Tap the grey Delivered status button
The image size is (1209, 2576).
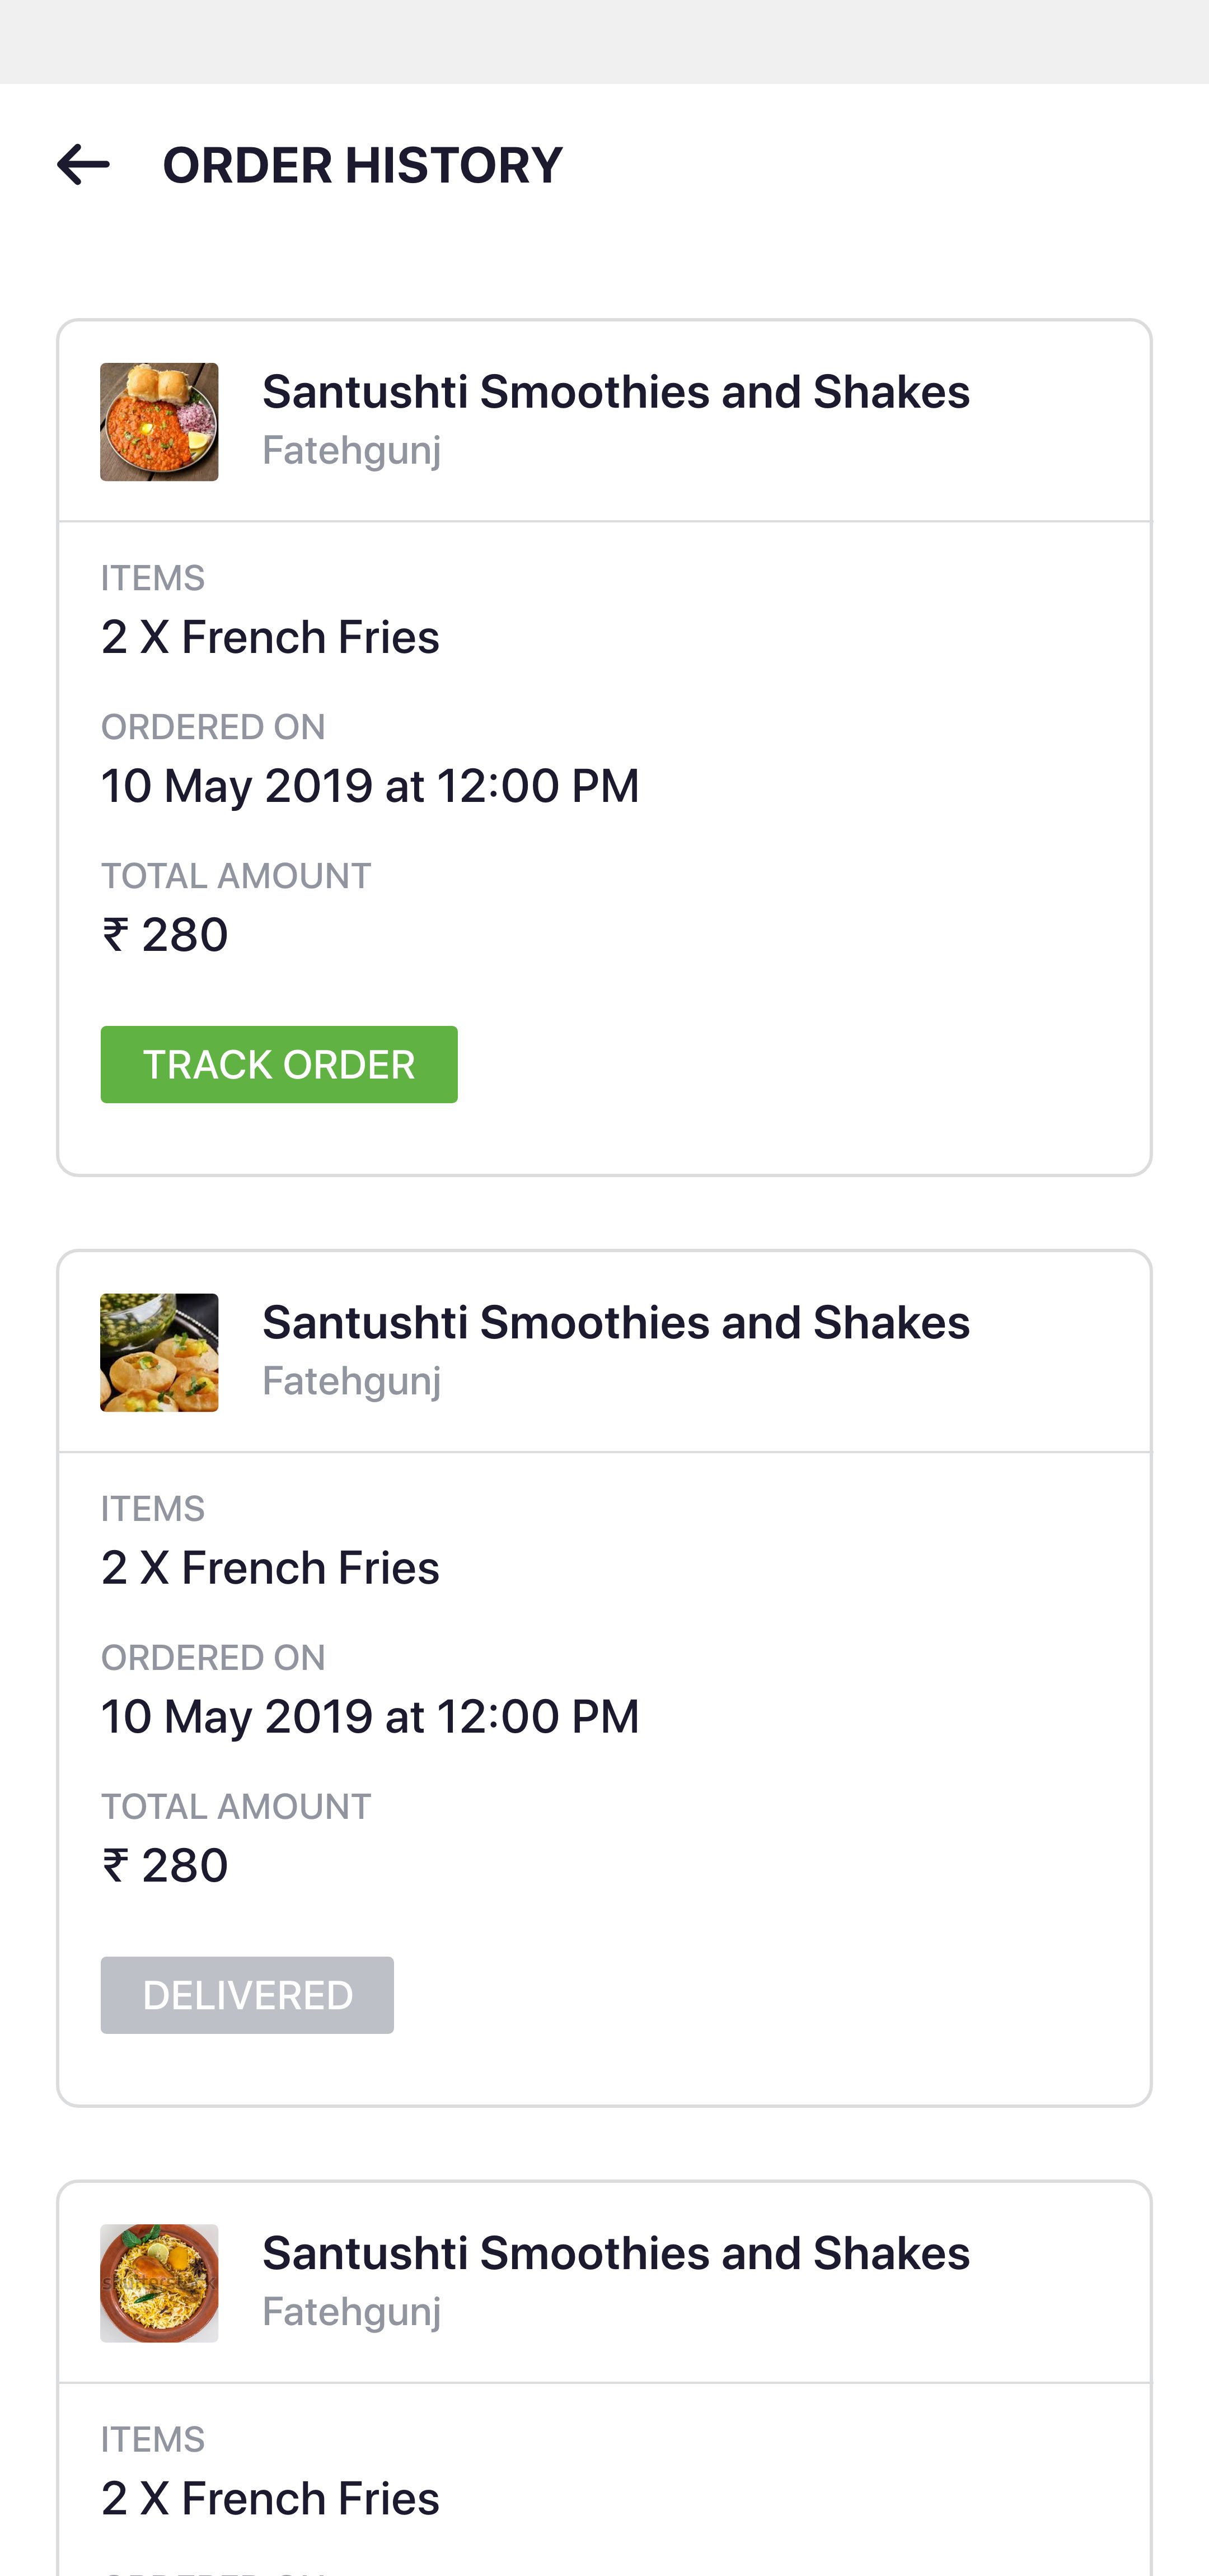point(247,1995)
